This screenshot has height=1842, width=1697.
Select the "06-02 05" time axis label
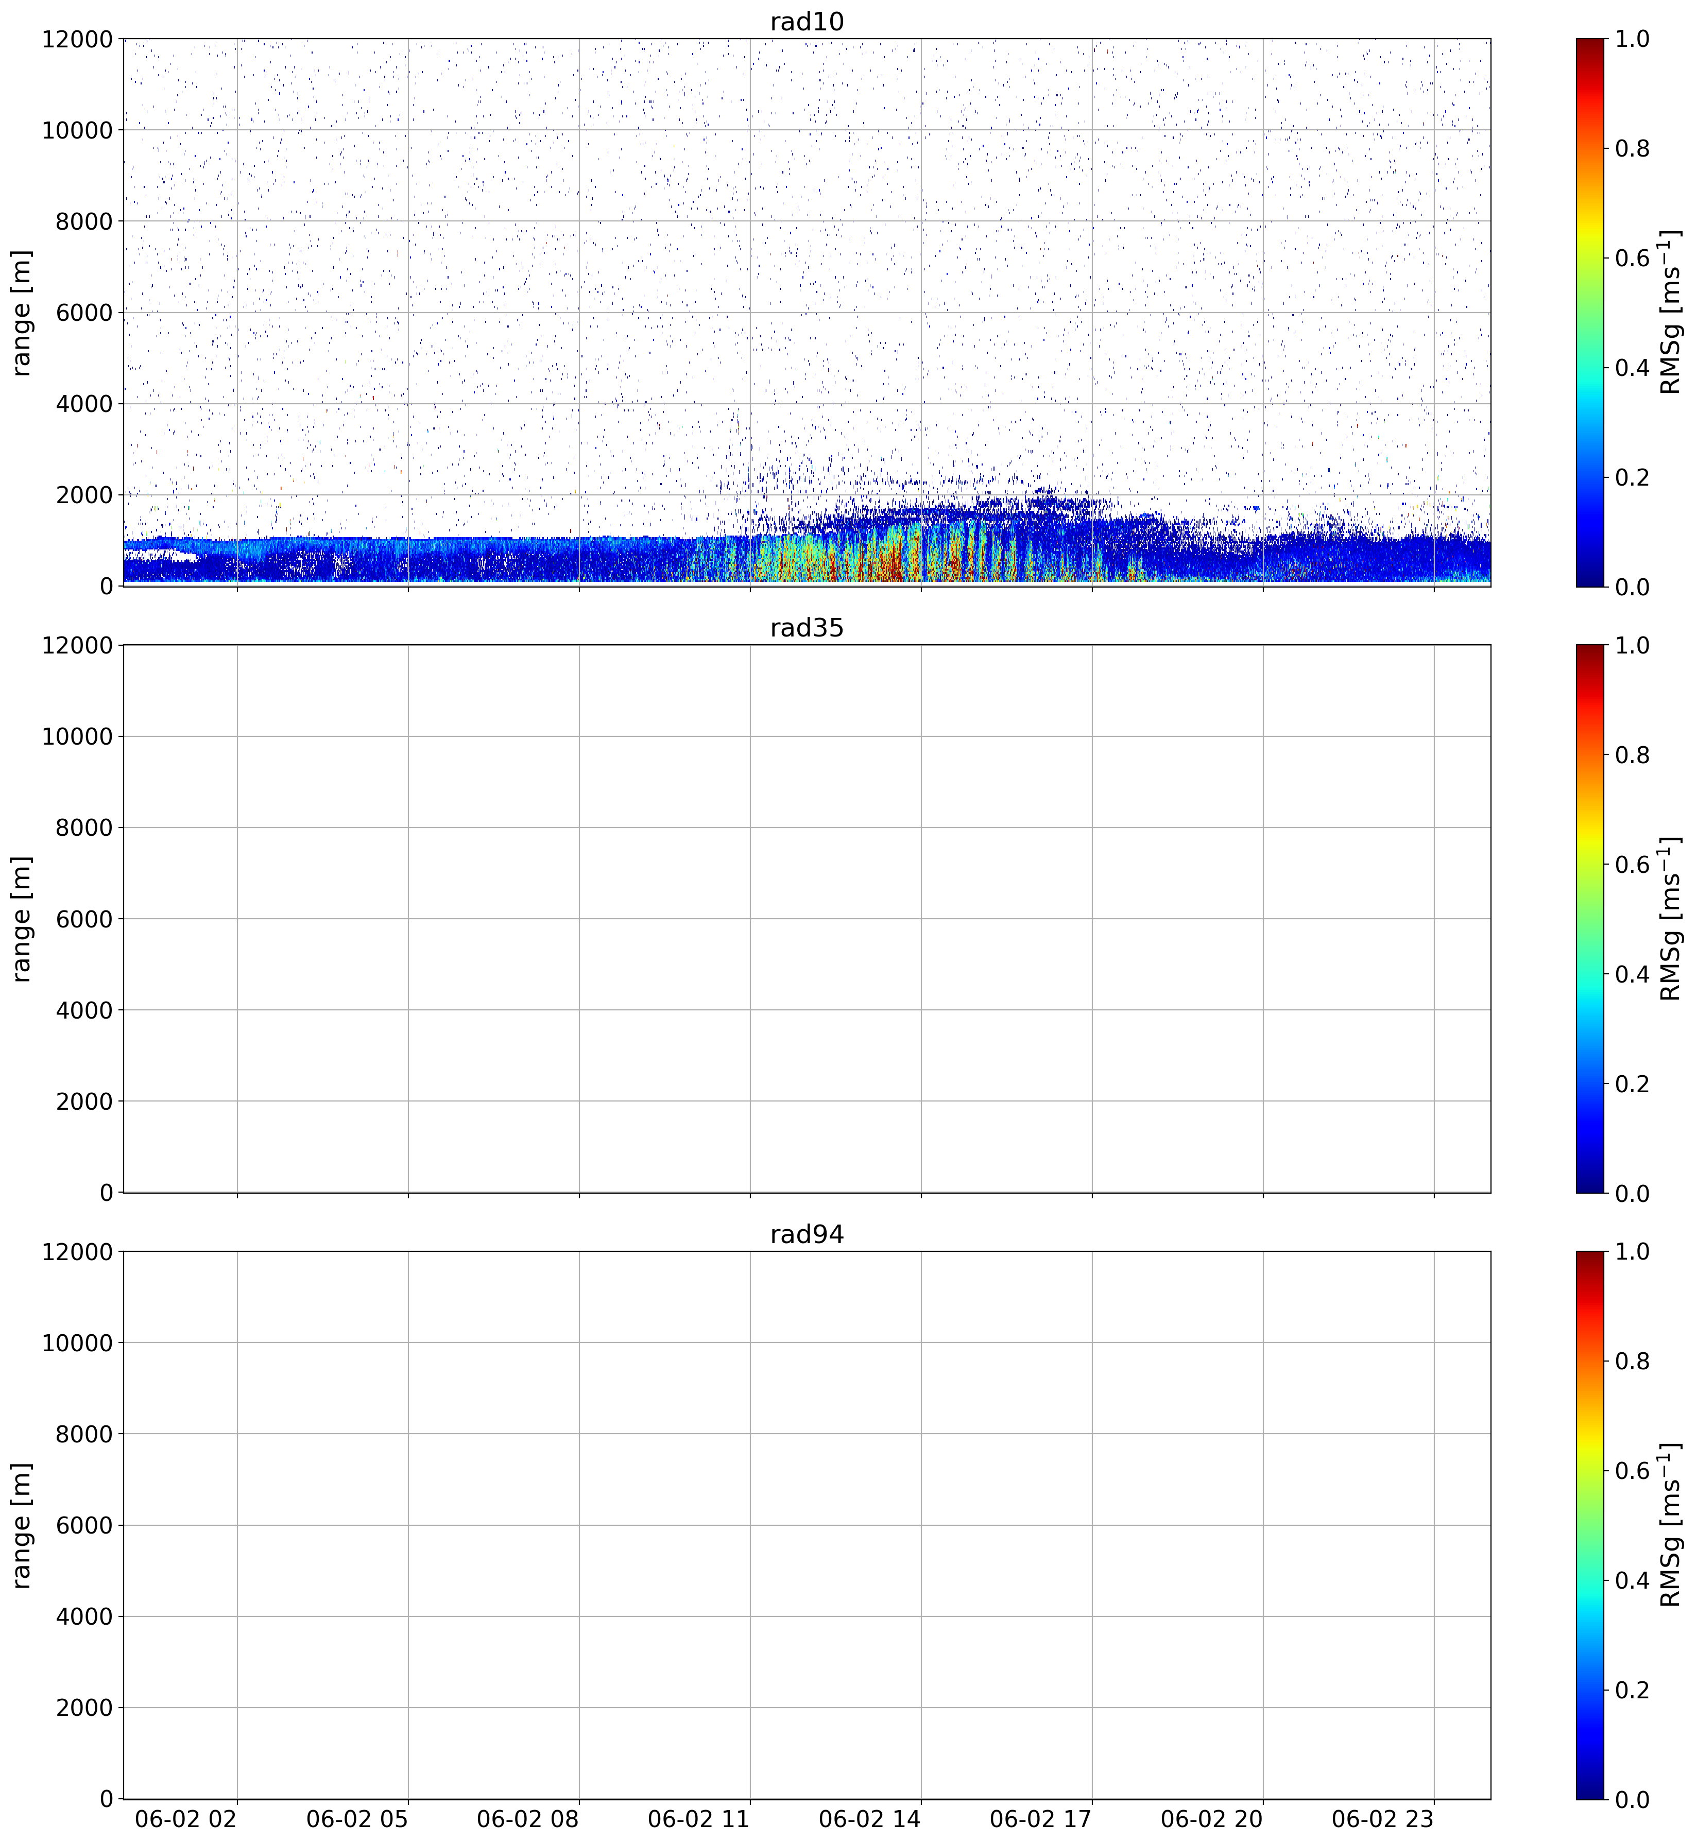[356, 1819]
